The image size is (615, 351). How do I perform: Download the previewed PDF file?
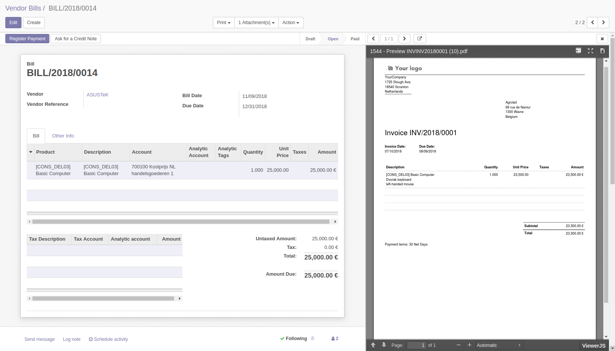pos(603,51)
